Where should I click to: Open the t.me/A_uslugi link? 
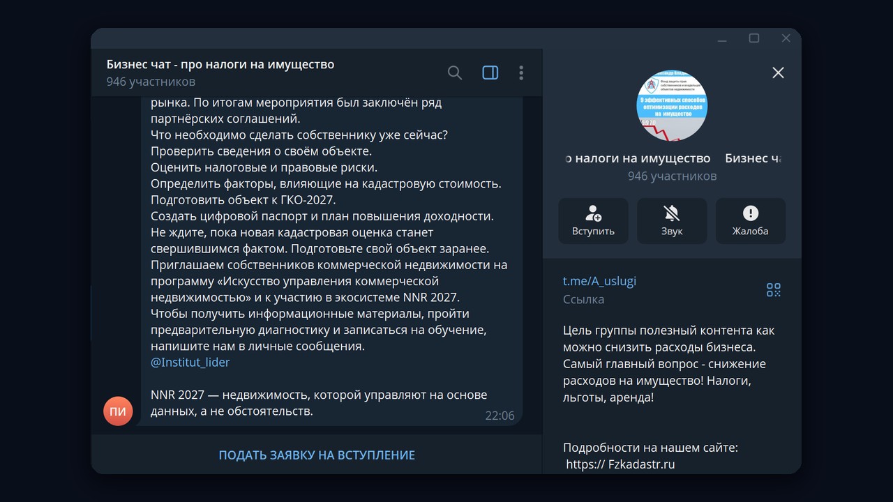[x=599, y=281]
